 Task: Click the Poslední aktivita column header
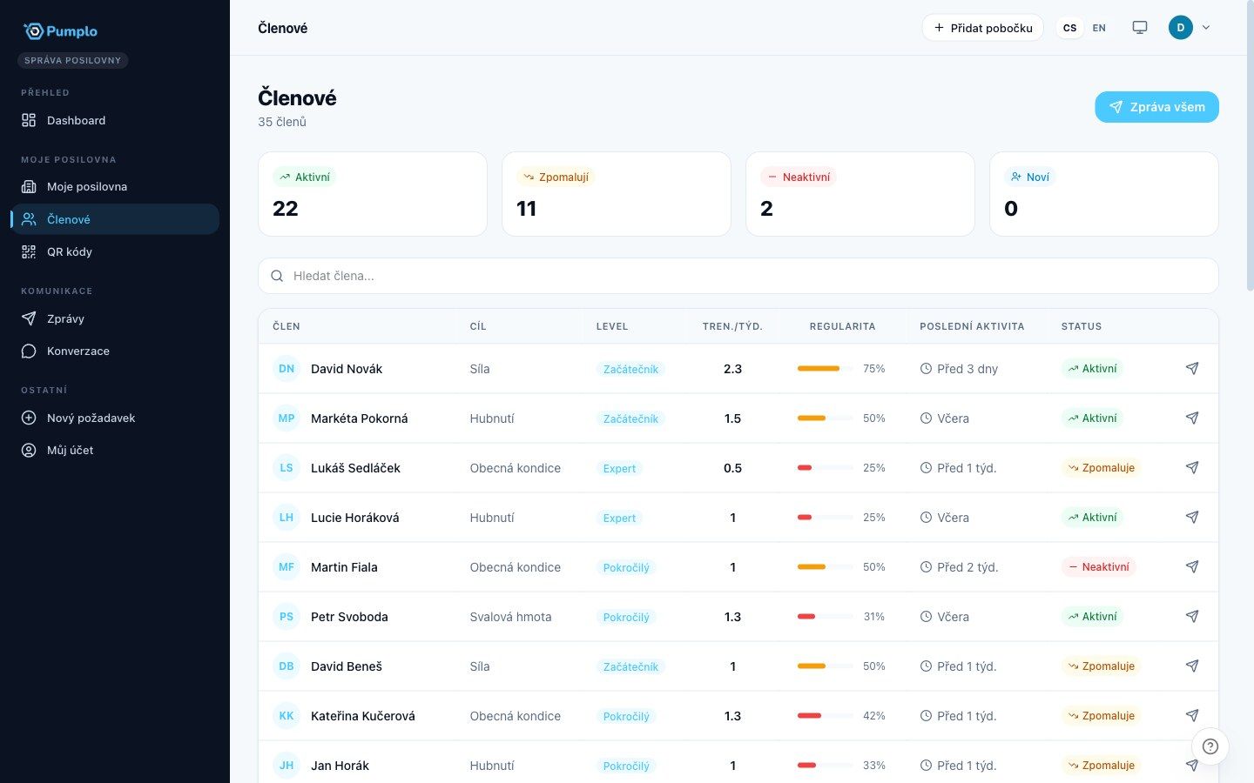click(x=972, y=326)
